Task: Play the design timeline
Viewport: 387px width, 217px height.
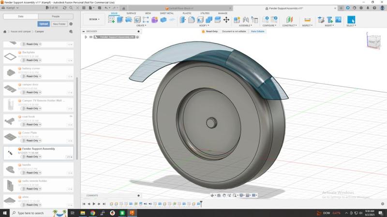Action: coord(94,203)
